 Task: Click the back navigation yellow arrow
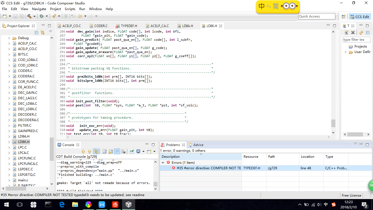click(x=80, y=16)
